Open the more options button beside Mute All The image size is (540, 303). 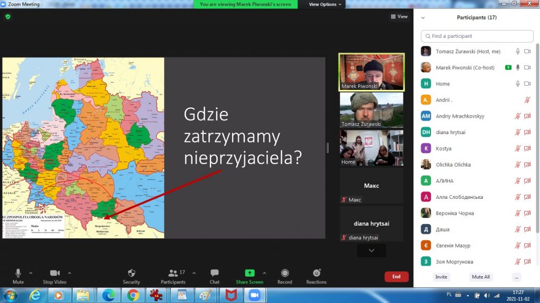(x=516, y=277)
